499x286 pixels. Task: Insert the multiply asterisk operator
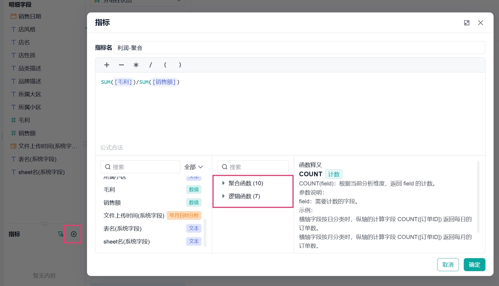click(136, 65)
